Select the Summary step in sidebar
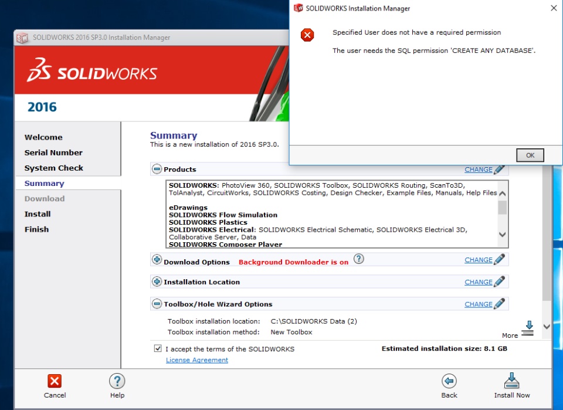563x410 pixels. 44,184
